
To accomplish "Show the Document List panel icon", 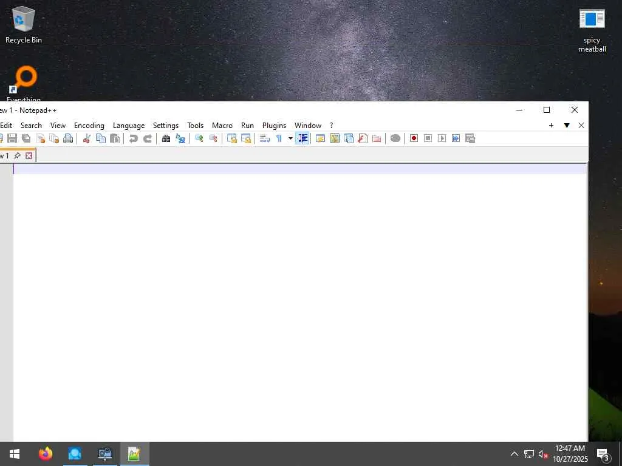I will [348, 138].
